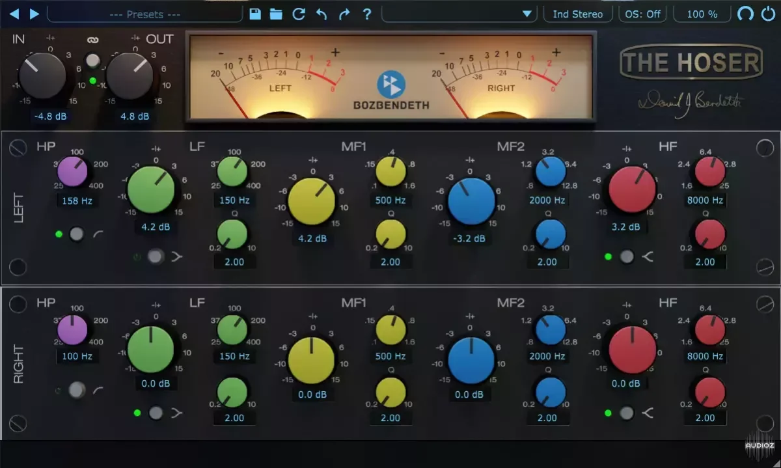Open the Presets dropdown field

pyautogui.click(x=144, y=14)
